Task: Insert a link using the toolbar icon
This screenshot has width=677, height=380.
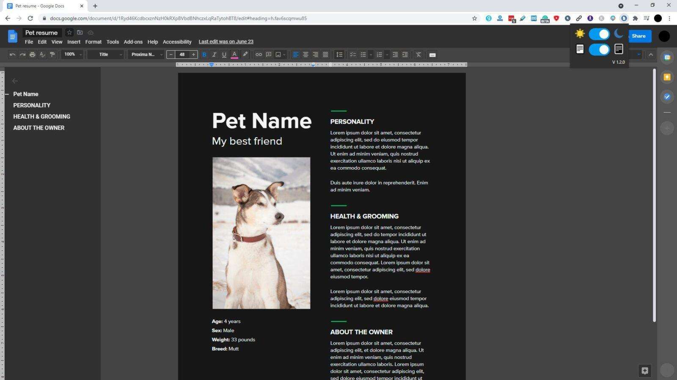Action: (x=259, y=54)
